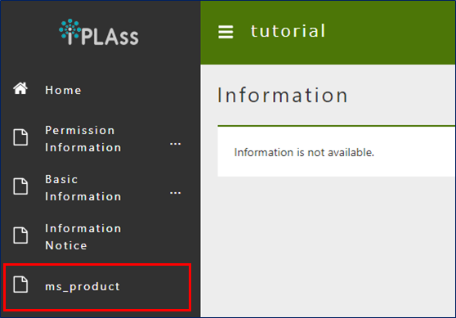This screenshot has width=456, height=318.
Task: Click the Home house icon
Action: coord(20,88)
